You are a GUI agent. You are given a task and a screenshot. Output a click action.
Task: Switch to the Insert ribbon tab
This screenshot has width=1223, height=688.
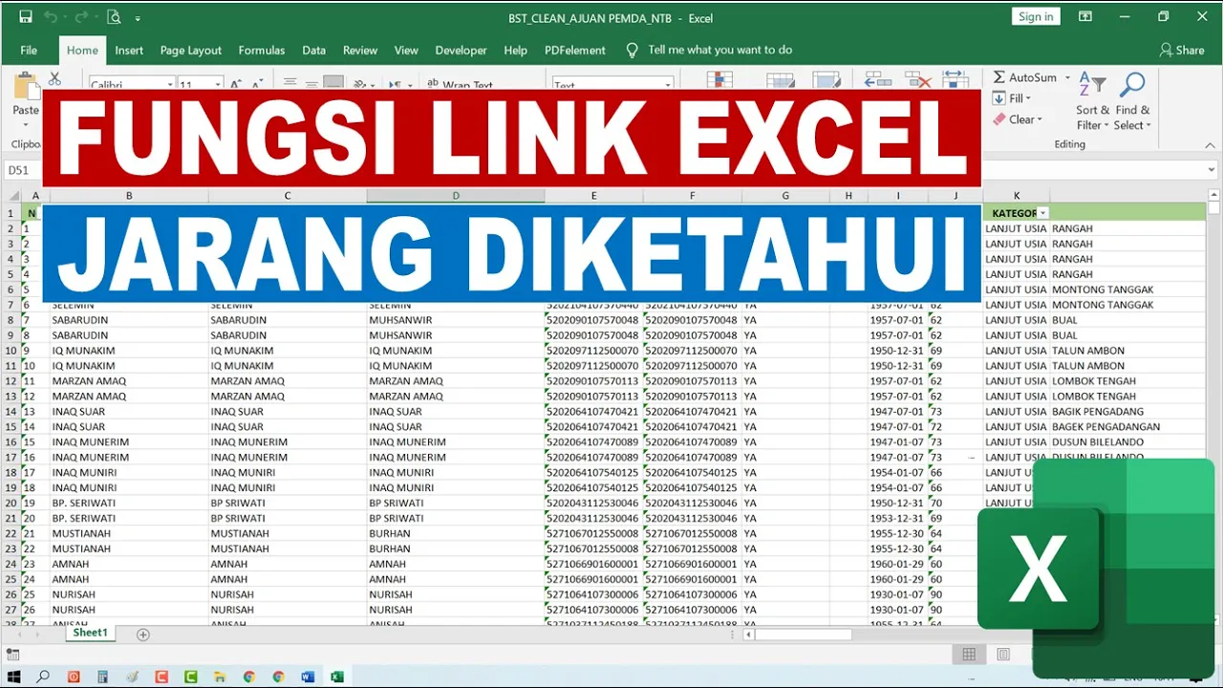[129, 50]
